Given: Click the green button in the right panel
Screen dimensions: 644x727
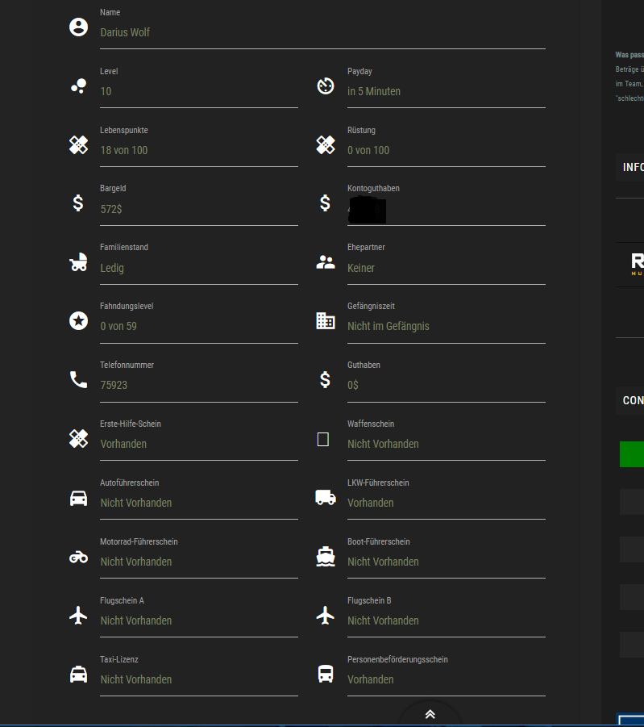Looking at the screenshot, I should [632, 453].
